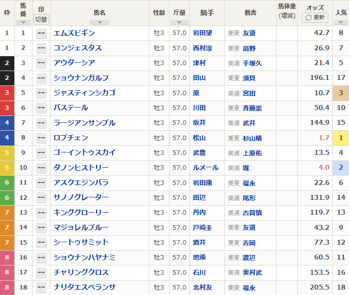Screen dimensions: 349x295
Task: Click the 枠 column header
Action: pos(7,13)
